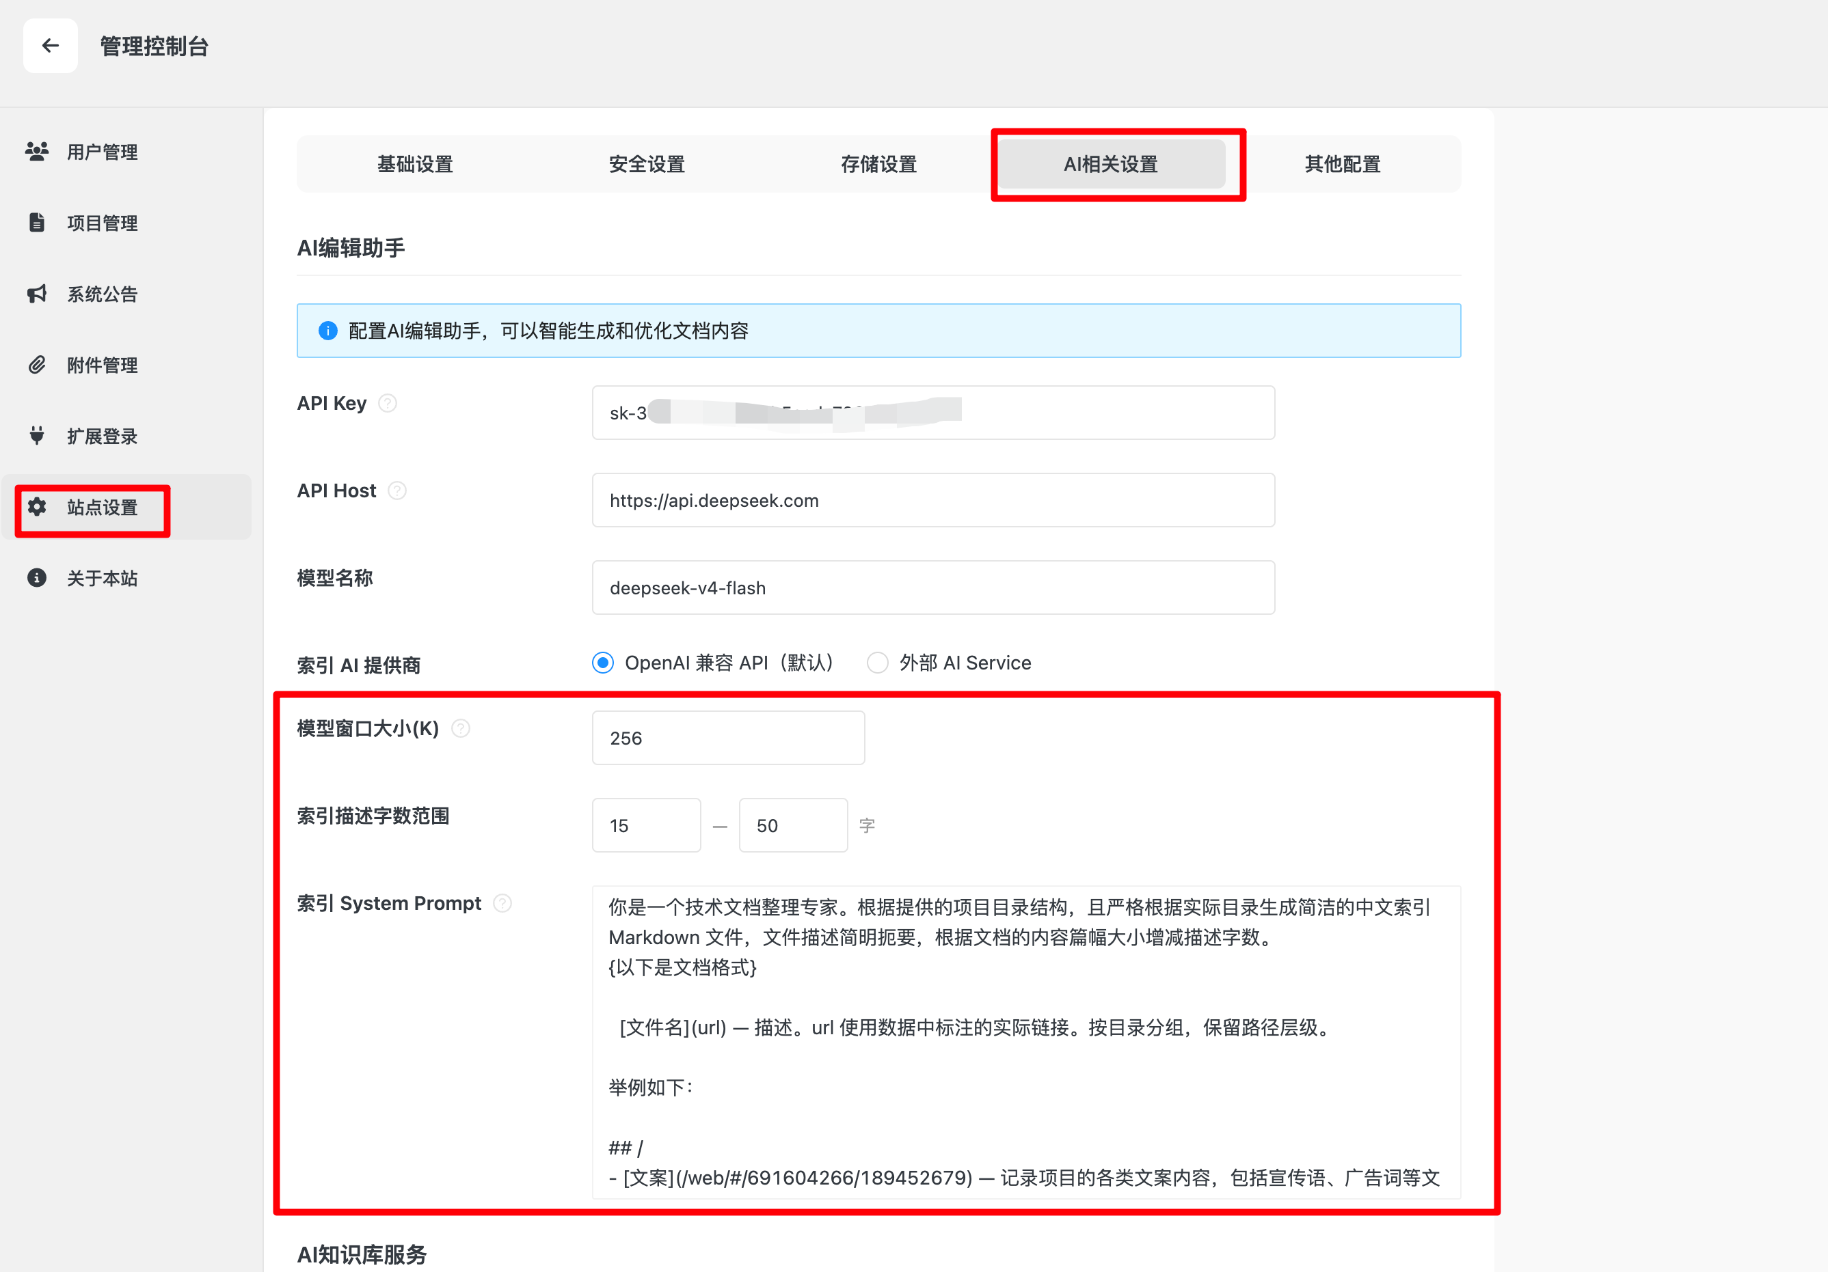This screenshot has height=1272, width=1828.
Task: Click the blue info icon in the banner
Action: pos(328,331)
